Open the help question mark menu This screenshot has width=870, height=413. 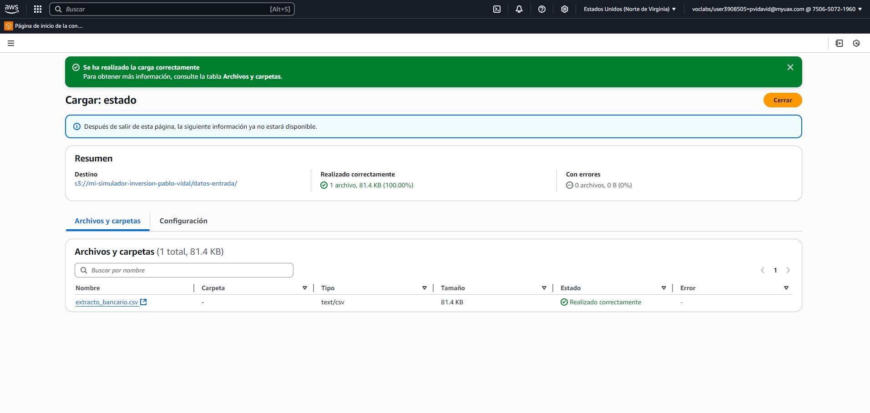coord(542,9)
